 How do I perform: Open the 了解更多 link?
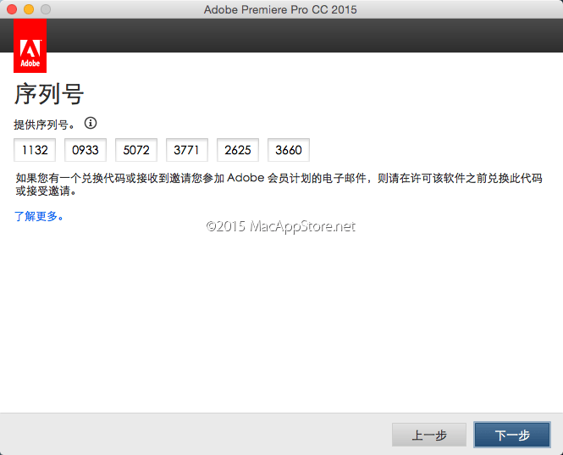tap(39, 216)
